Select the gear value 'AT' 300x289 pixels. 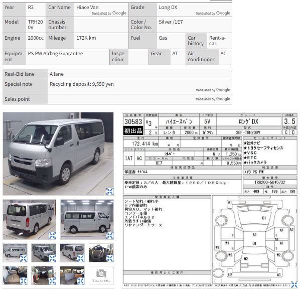pos(175,54)
